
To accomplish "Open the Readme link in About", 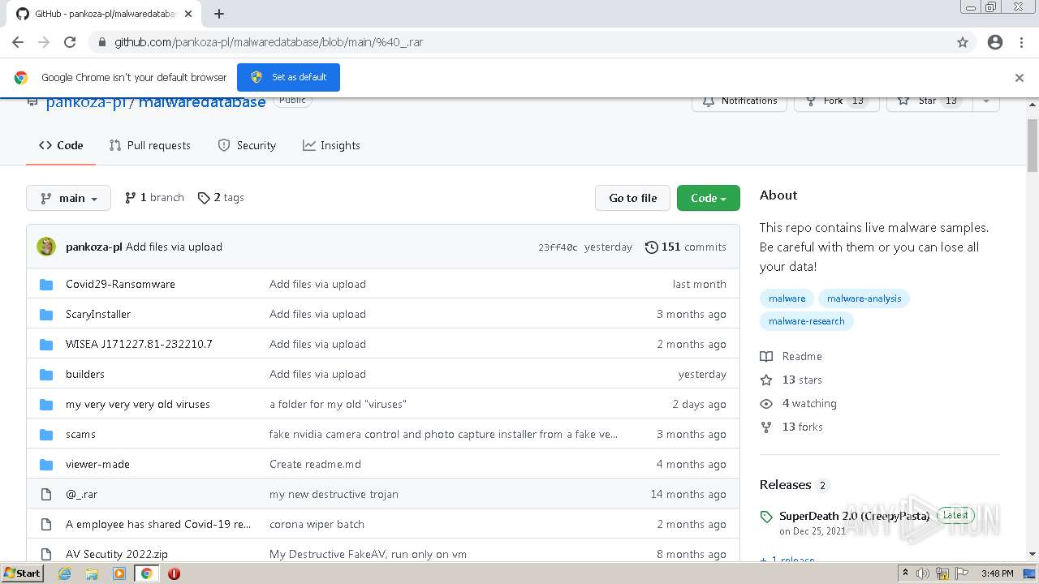I will (x=791, y=356).
